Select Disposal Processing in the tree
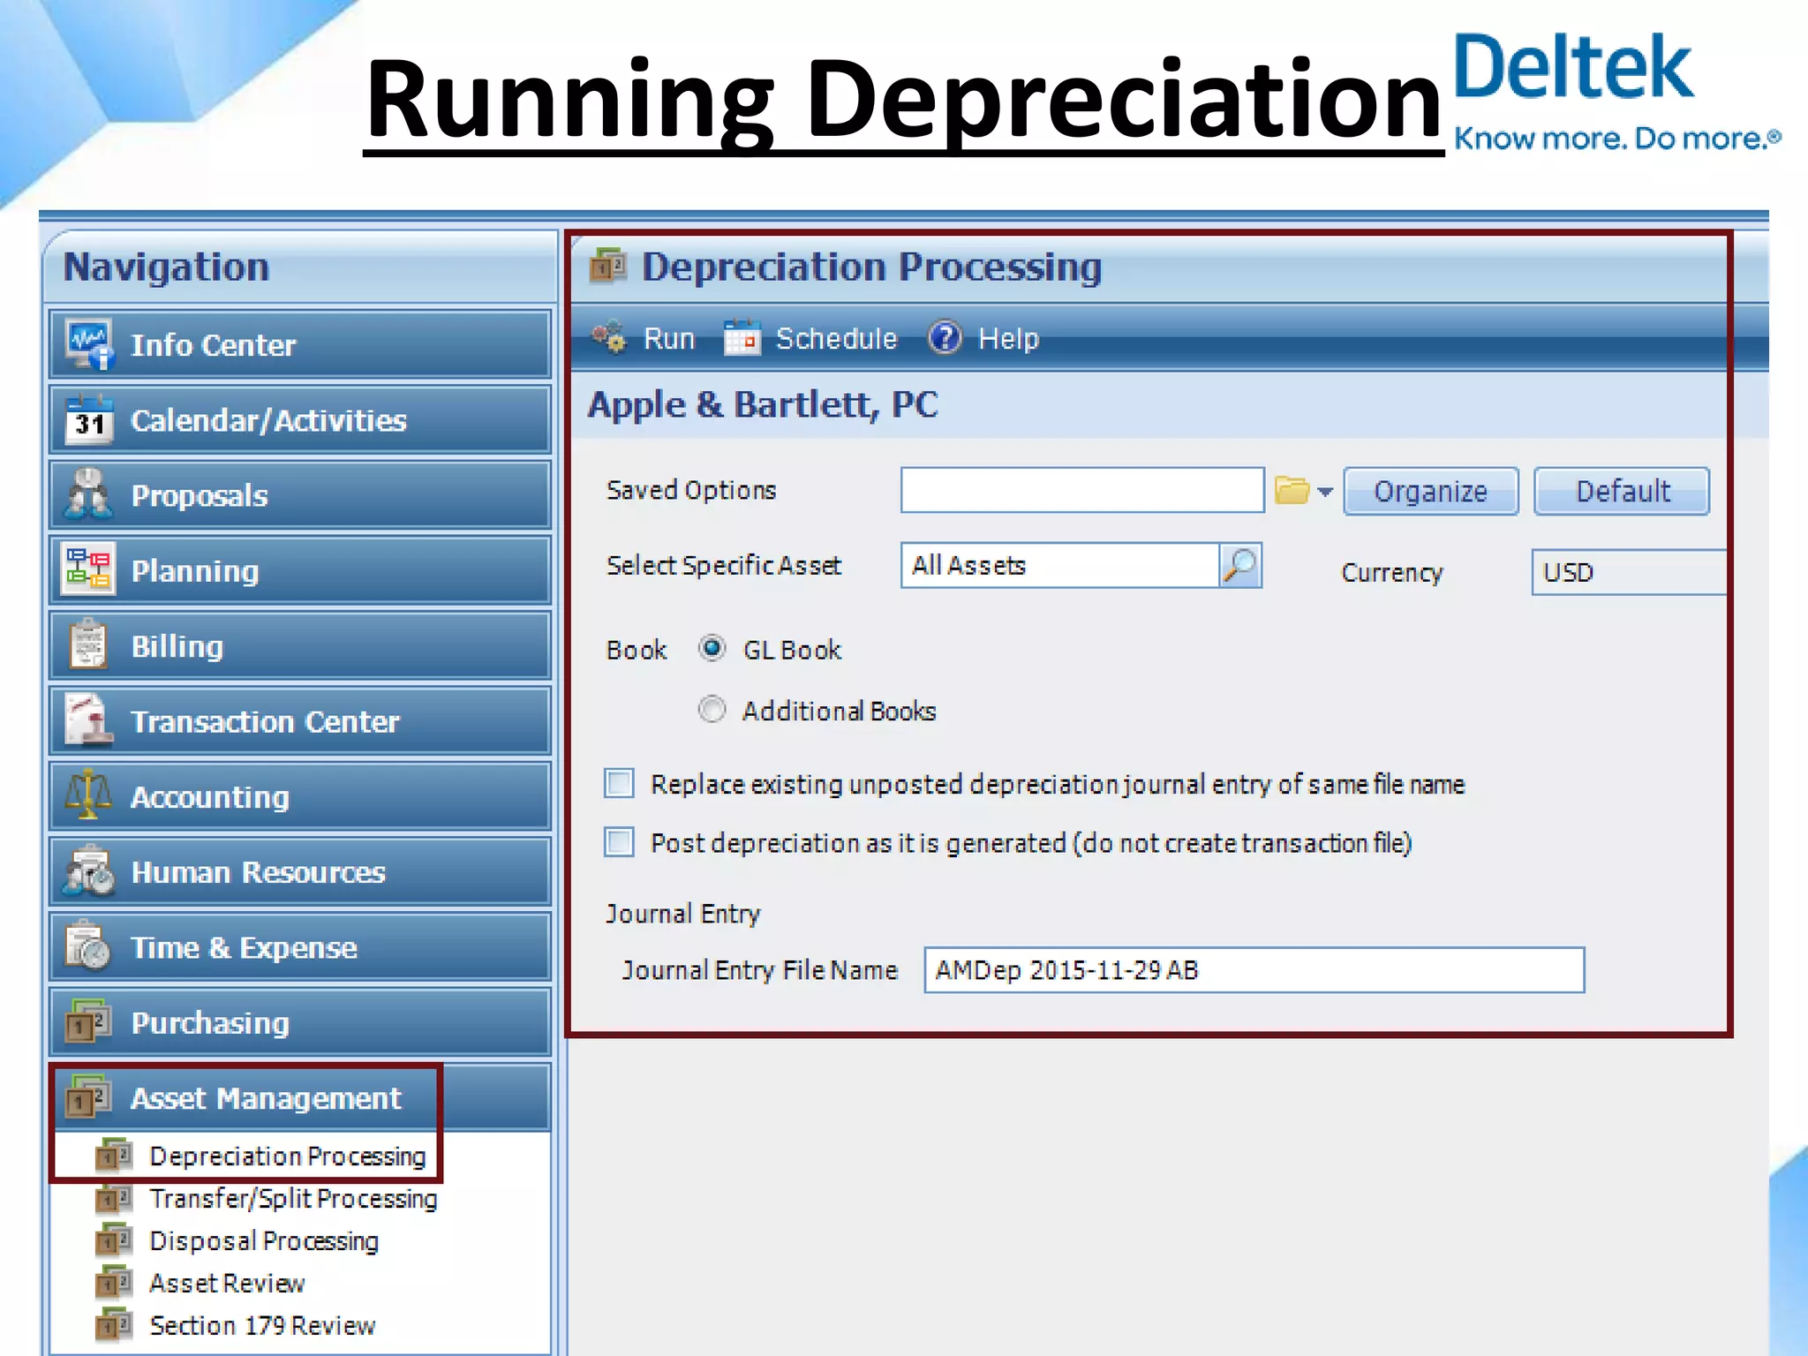The height and width of the screenshot is (1356, 1808). (x=264, y=1240)
